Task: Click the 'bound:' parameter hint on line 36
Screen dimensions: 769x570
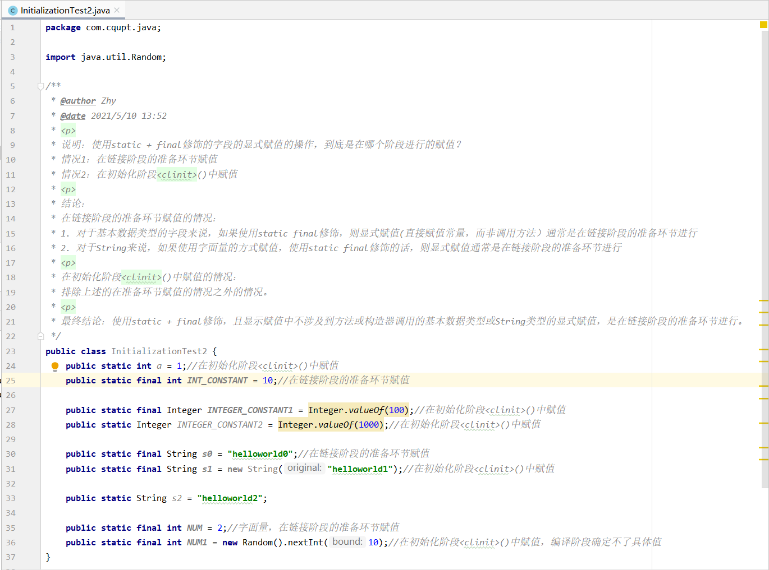Action: [x=347, y=542]
